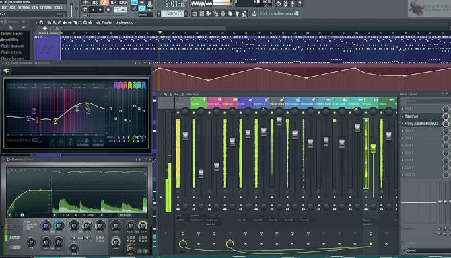Viewport: 451px width, 258px height.
Task: Open the VIEW menu
Action: [x=35, y=7]
